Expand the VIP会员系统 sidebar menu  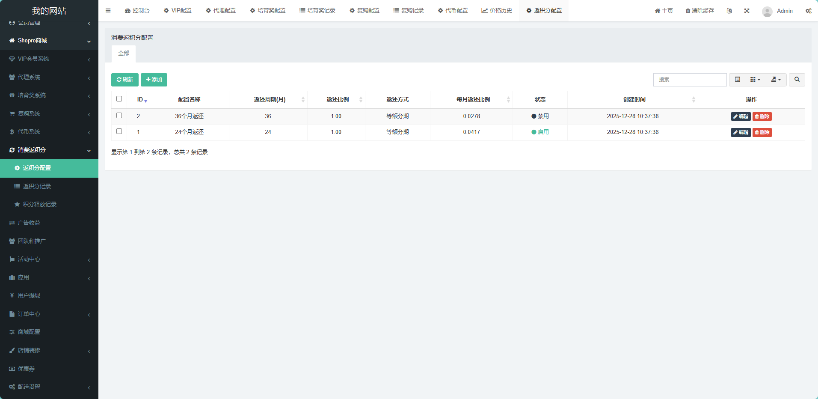tap(49, 59)
